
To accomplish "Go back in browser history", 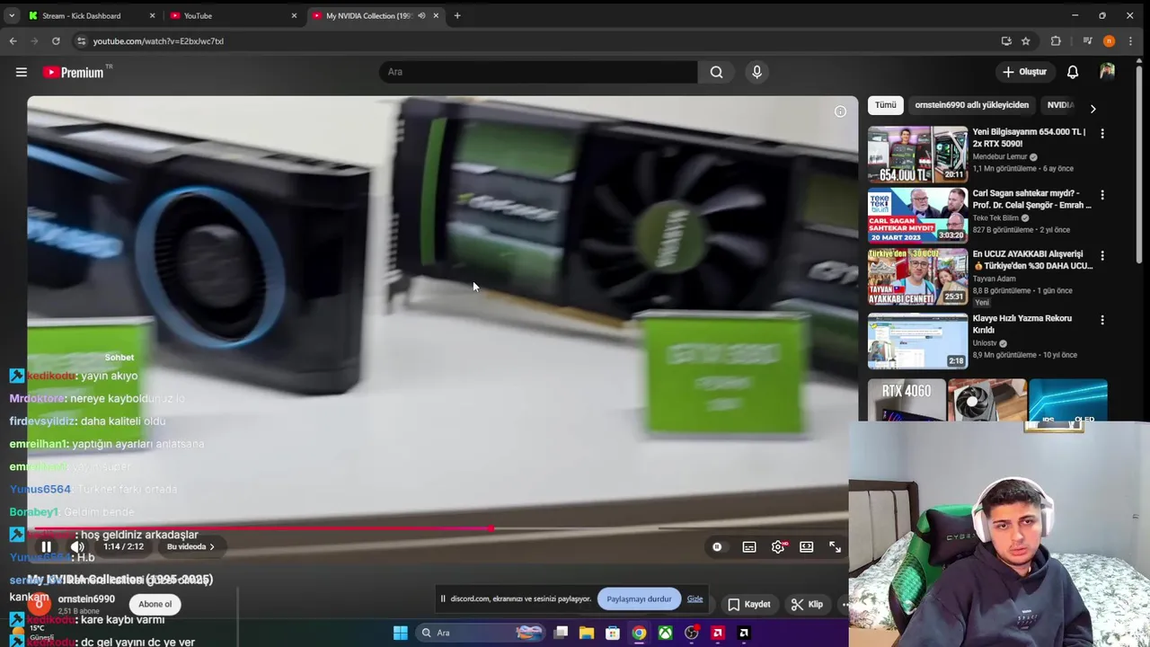I will coord(13,40).
